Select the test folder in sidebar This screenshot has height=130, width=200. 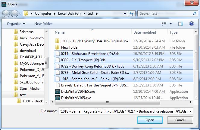23,95
